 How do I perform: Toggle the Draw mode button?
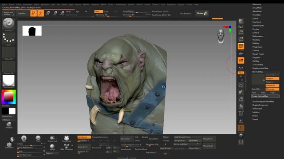40,13
